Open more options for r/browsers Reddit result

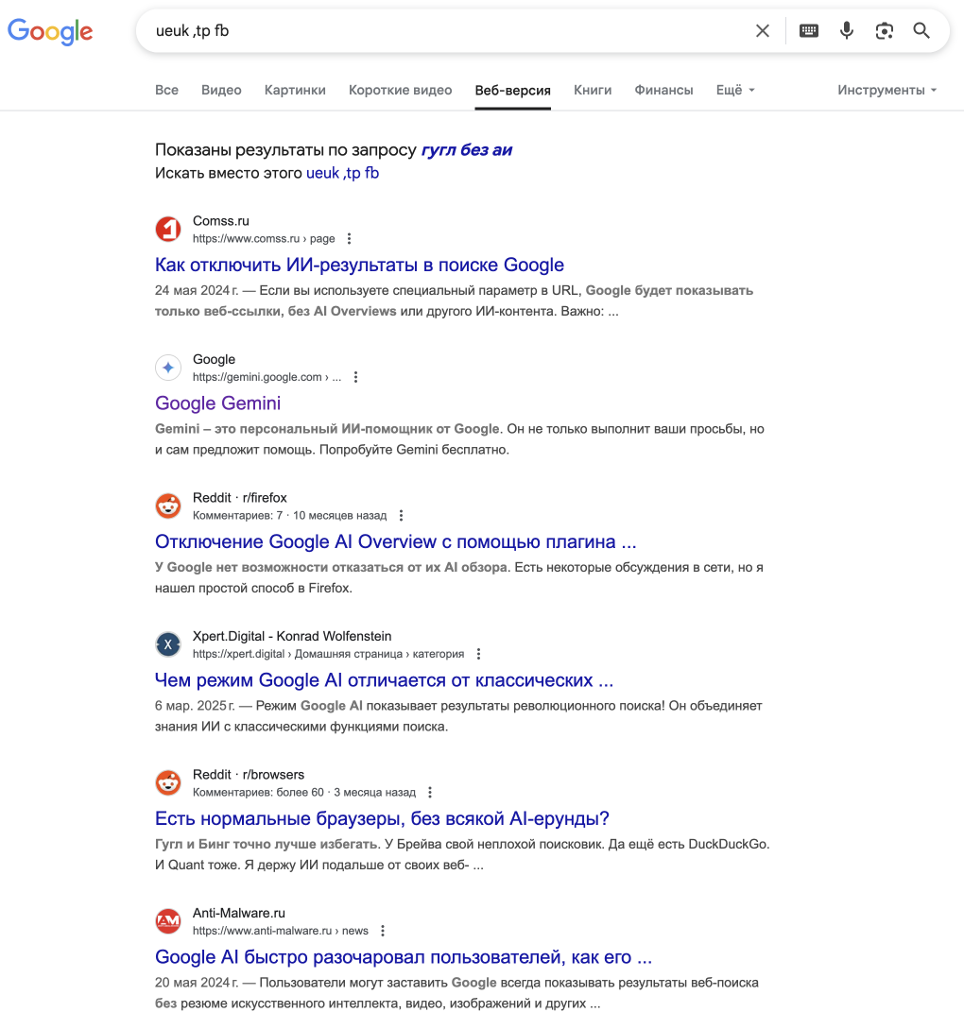[x=430, y=792]
